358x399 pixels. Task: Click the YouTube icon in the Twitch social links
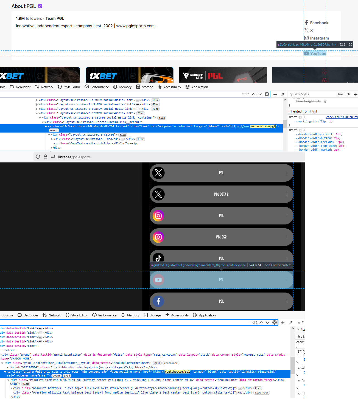coord(306,54)
